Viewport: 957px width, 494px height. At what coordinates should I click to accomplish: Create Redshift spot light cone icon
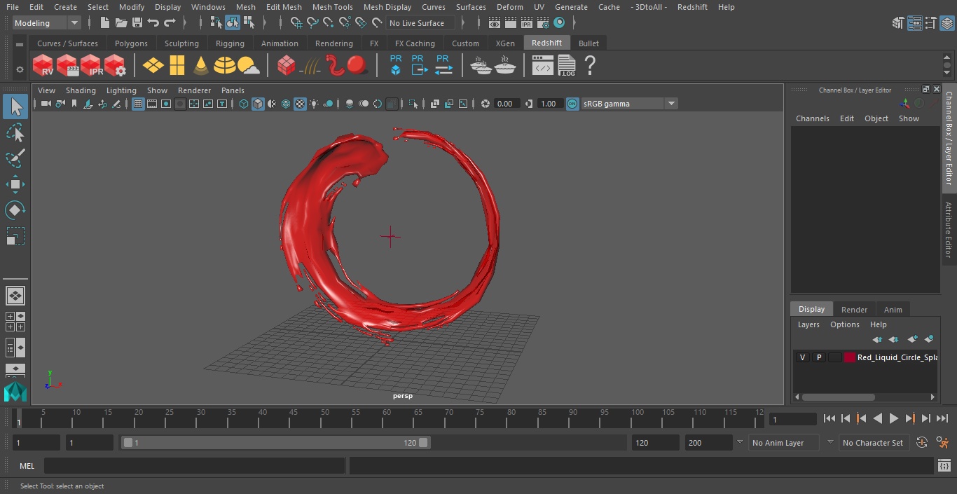[x=201, y=66]
